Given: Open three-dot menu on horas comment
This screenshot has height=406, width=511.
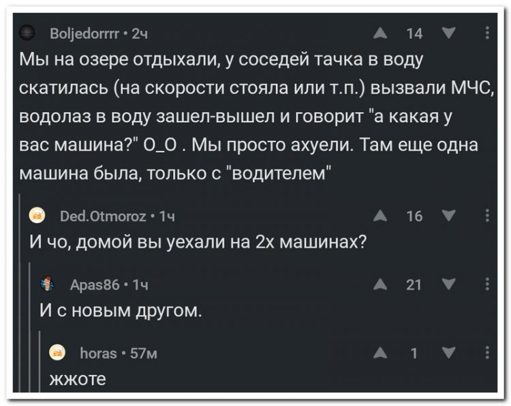Looking at the screenshot, I should pyautogui.click(x=487, y=353).
